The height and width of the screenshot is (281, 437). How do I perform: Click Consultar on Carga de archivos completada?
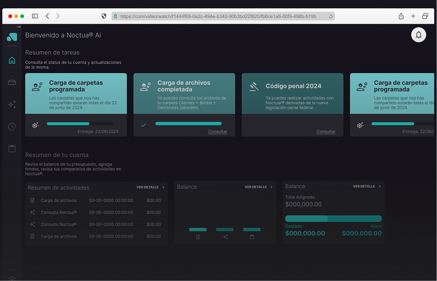click(x=217, y=132)
